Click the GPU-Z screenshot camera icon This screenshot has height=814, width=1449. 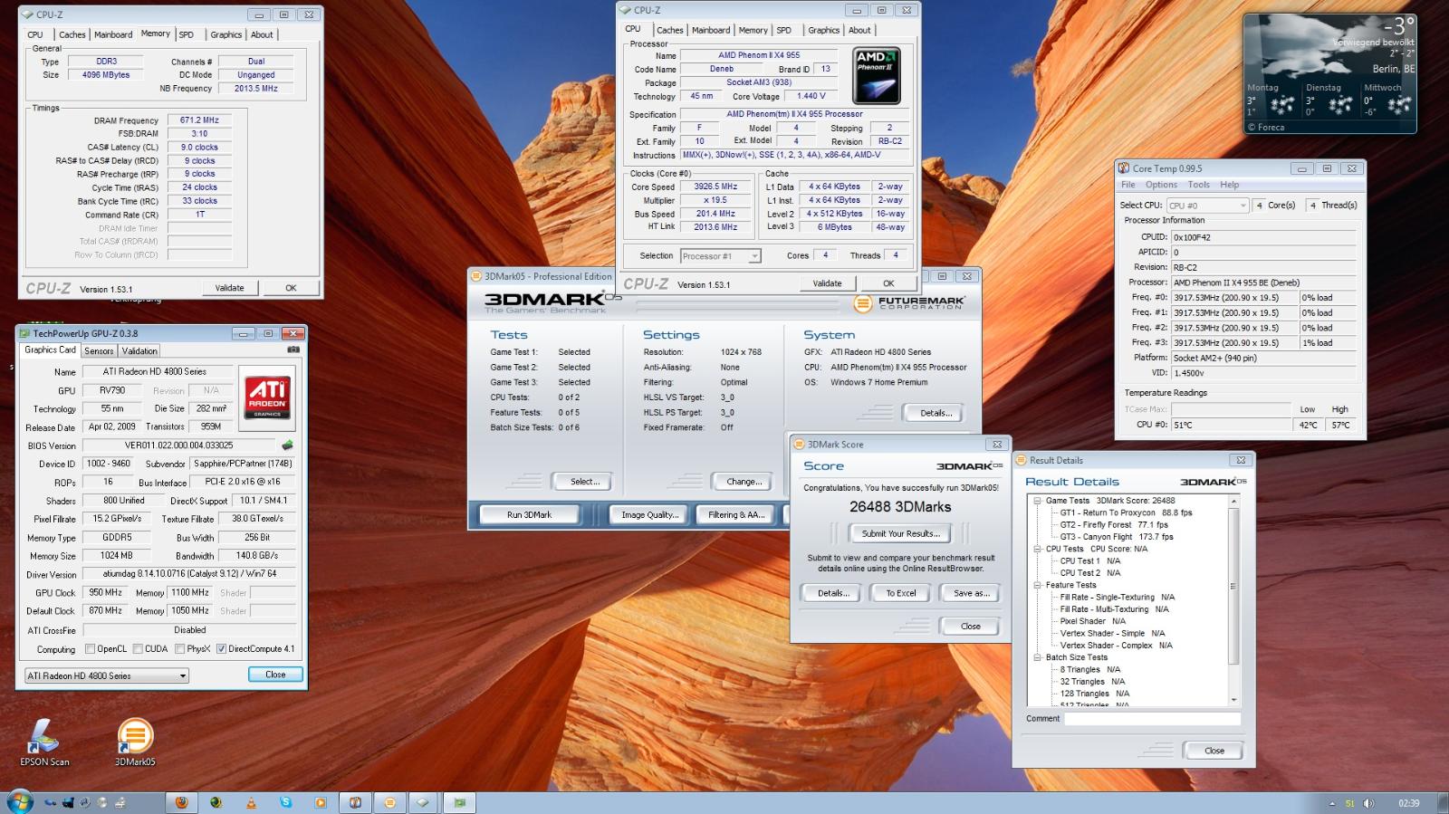[x=293, y=350]
